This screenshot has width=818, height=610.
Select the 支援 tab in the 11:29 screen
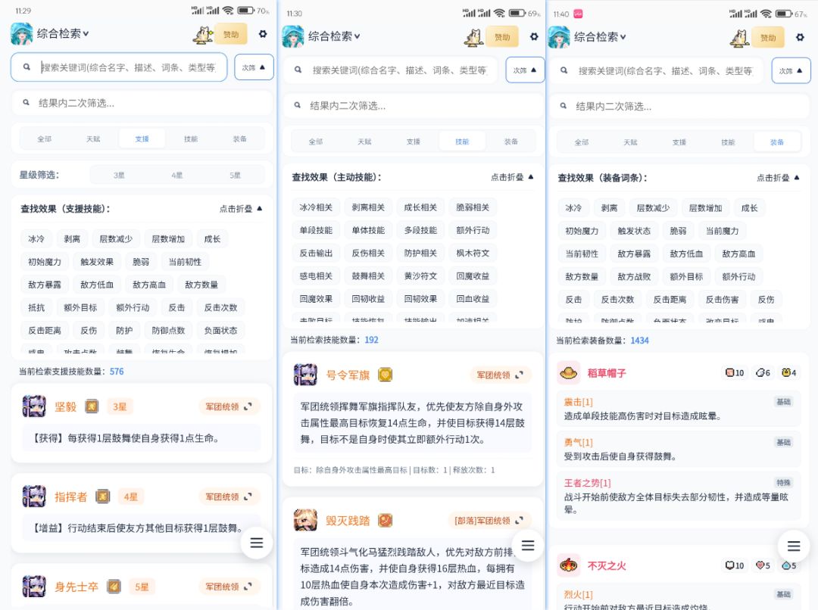pyautogui.click(x=142, y=138)
